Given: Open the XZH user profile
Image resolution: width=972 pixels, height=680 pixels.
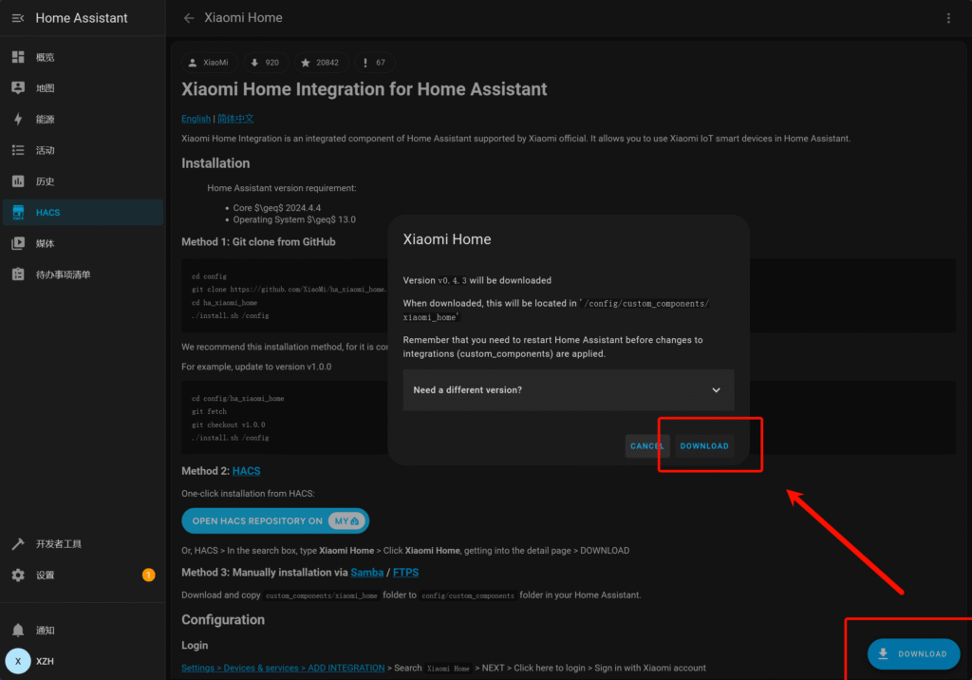Looking at the screenshot, I should pos(45,662).
